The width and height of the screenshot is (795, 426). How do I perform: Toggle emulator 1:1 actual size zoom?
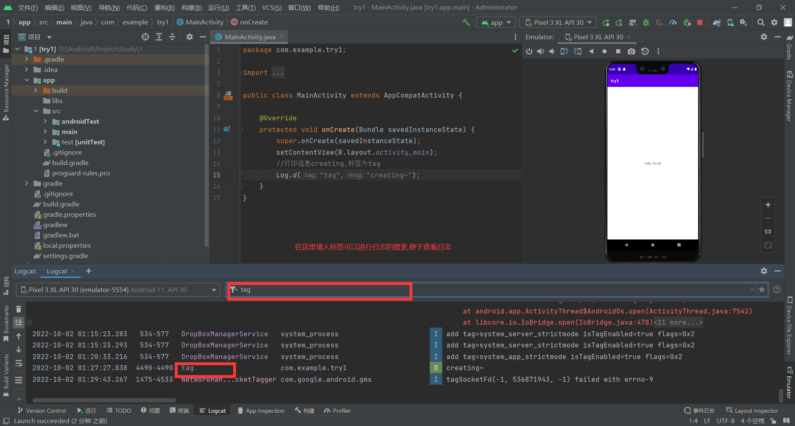[x=768, y=232]
